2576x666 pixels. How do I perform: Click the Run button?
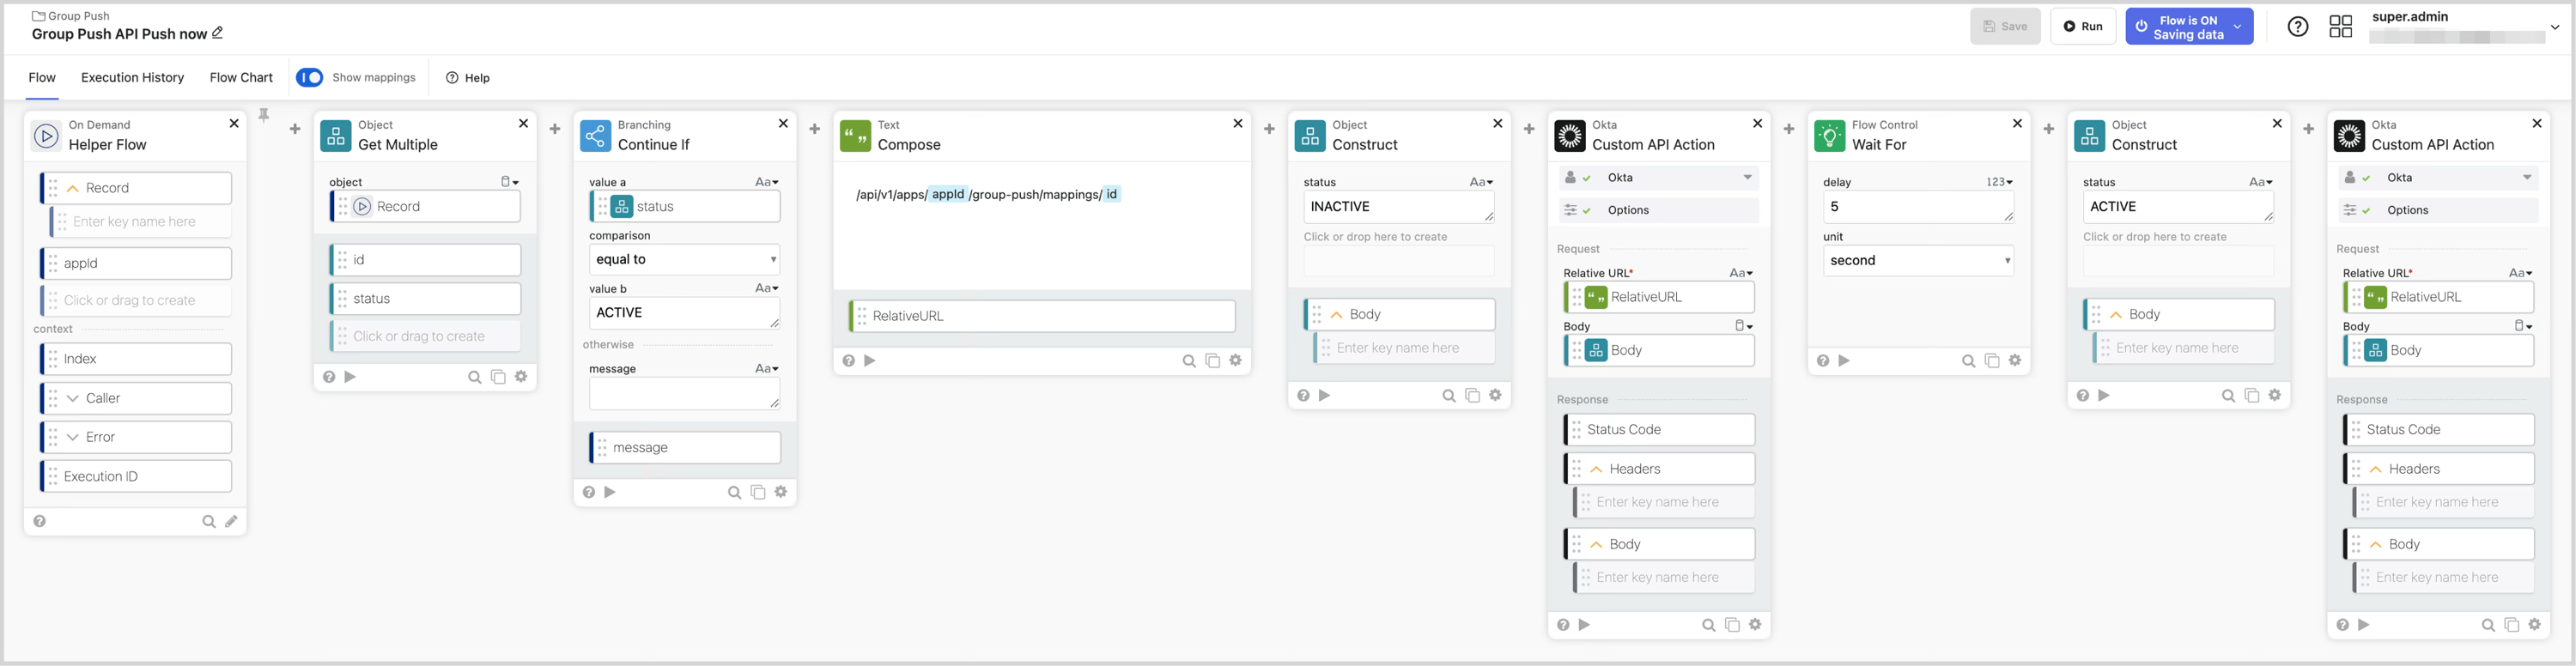pyautogui.click(x=2083, y=26)
